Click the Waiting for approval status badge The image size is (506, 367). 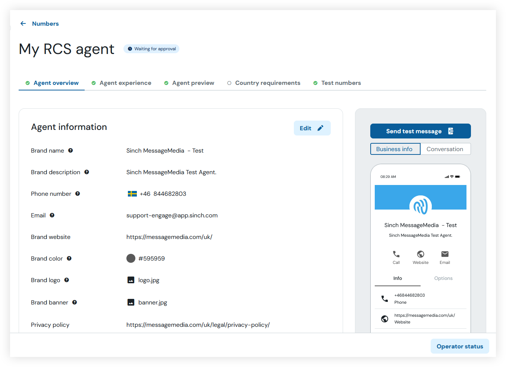click(x=151, y=49)
